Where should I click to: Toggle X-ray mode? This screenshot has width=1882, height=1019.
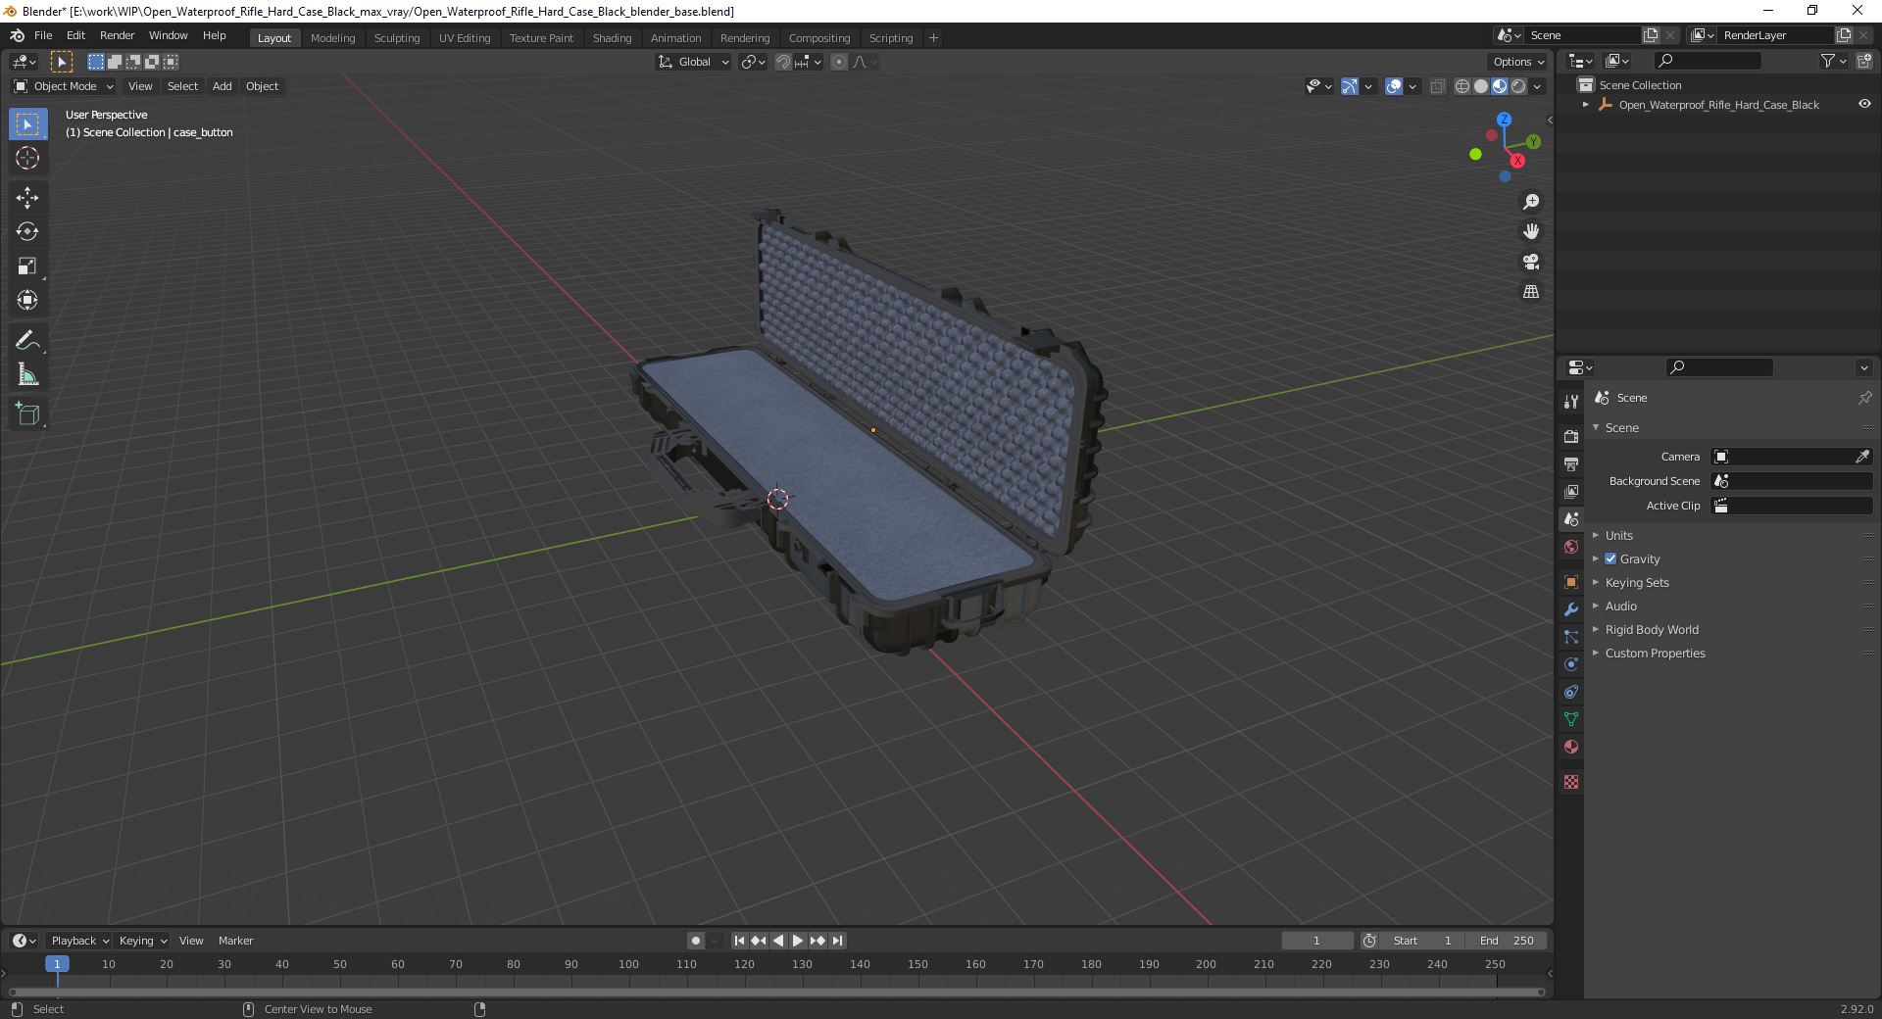[1438, 86]
